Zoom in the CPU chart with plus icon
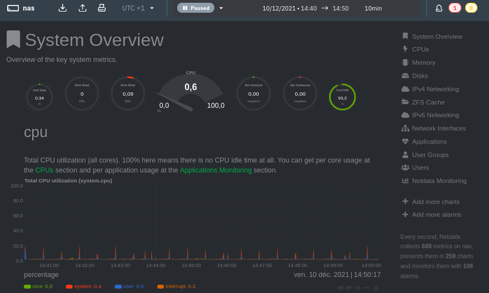 358,287
